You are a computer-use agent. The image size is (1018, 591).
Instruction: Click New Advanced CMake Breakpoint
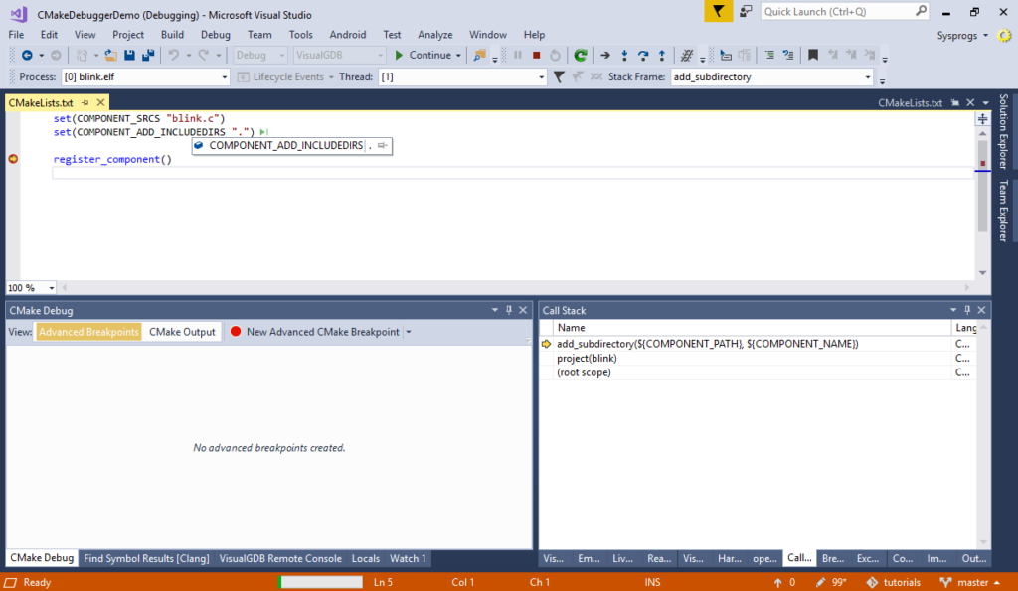point(321,332)
